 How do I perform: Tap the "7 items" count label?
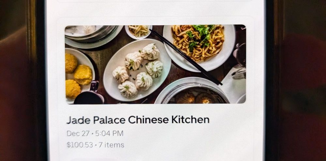click(x=111, y=145)
